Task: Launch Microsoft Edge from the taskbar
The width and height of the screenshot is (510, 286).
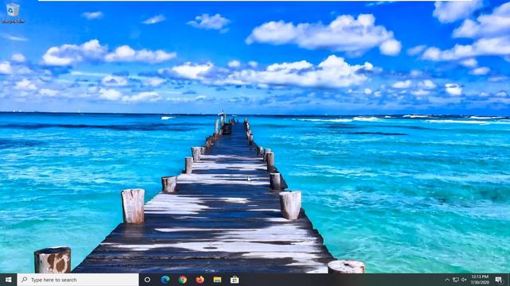Action: [x=165, y=280]
